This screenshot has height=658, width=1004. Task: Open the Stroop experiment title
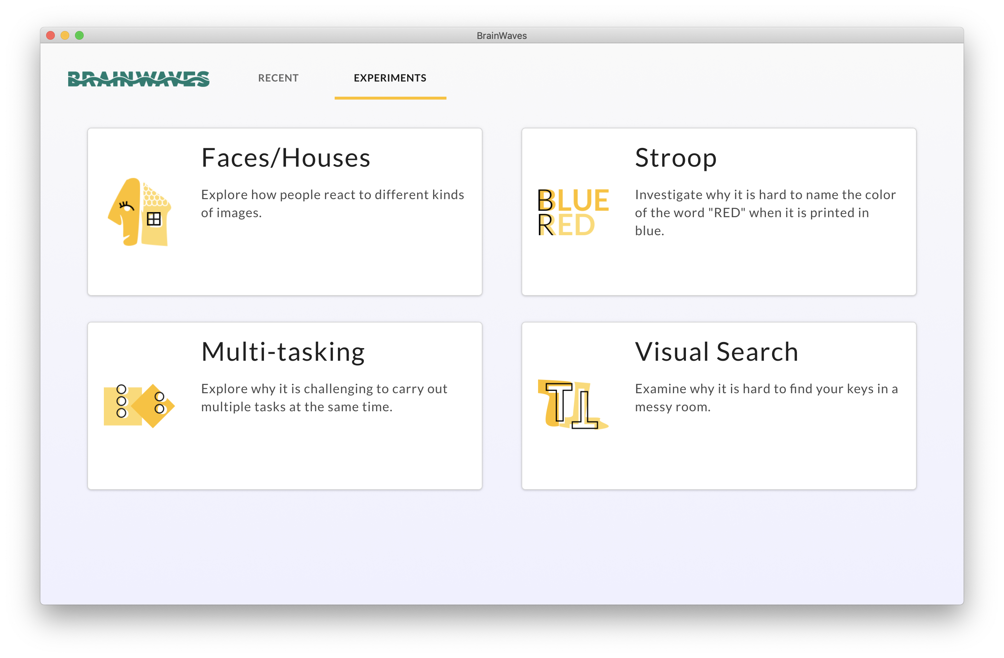675,158
